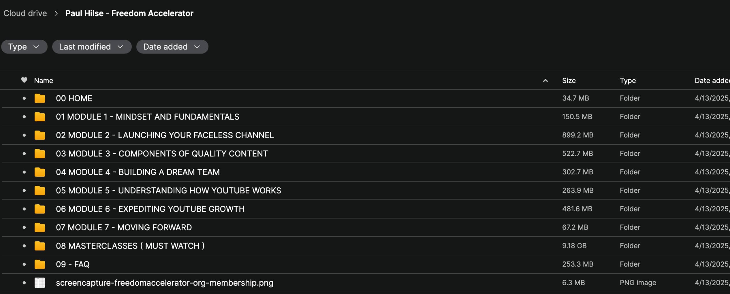This screenshot has width=730, height=294.
Task: Open 06 MODULE 6 - EXPEDITING YOUTUBE GROWTH
Action: pyautogui.click(x=150, y=209)
